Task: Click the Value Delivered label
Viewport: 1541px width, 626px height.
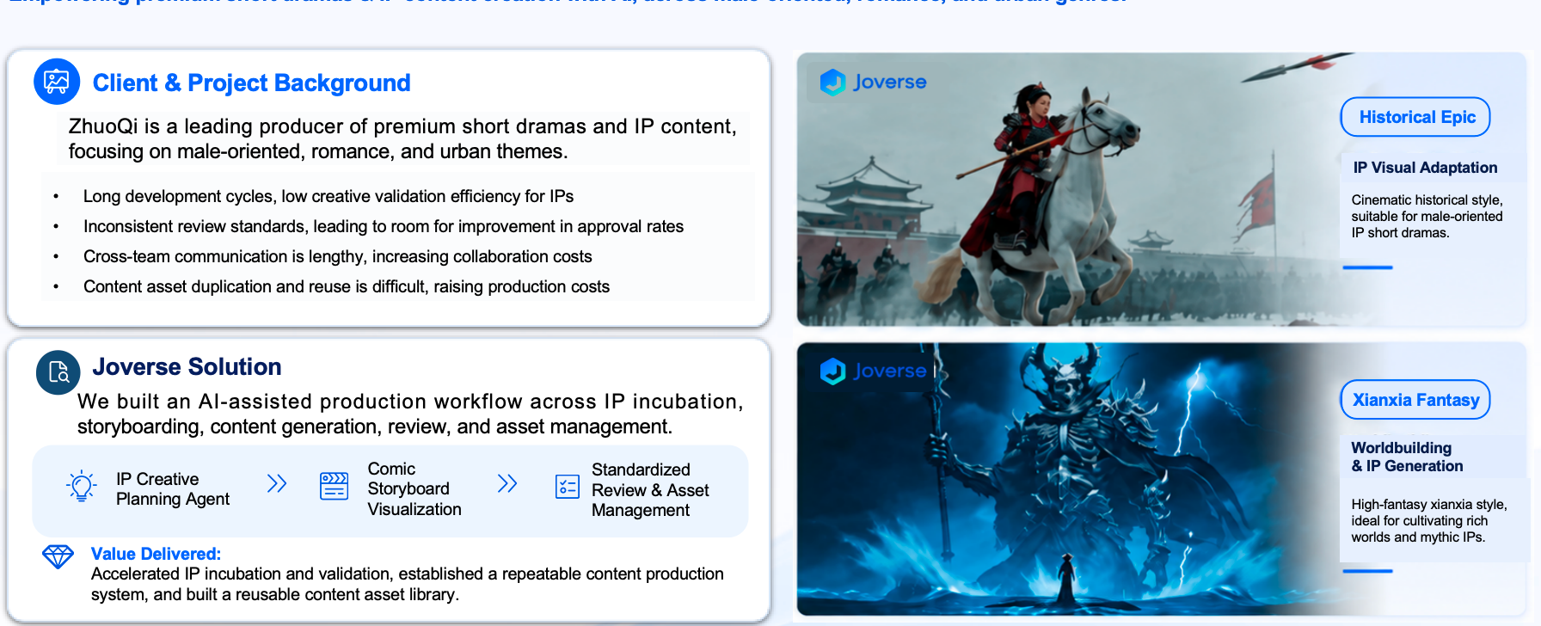Action: pos(156,554)
